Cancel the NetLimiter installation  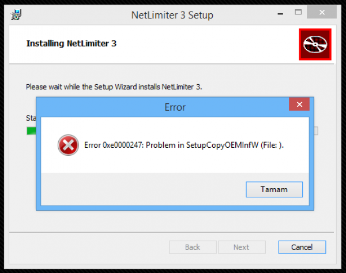click(x=302, y=247)
